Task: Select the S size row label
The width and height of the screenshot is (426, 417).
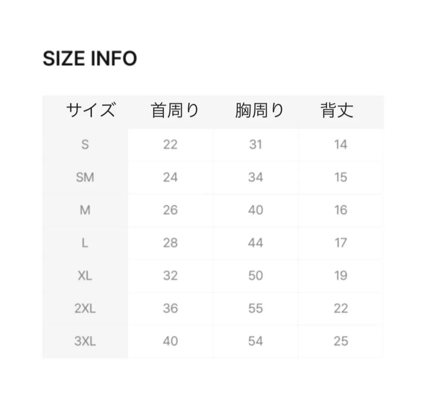Action: coord(85,145)
